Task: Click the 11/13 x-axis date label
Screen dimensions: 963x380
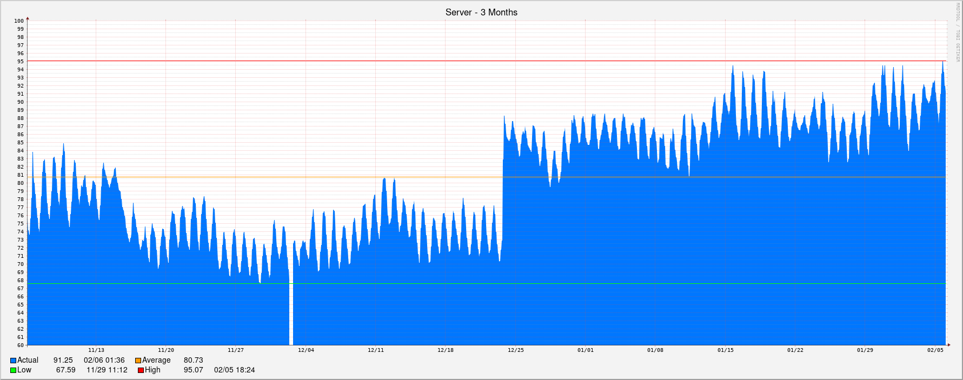Action: [96, 350]
